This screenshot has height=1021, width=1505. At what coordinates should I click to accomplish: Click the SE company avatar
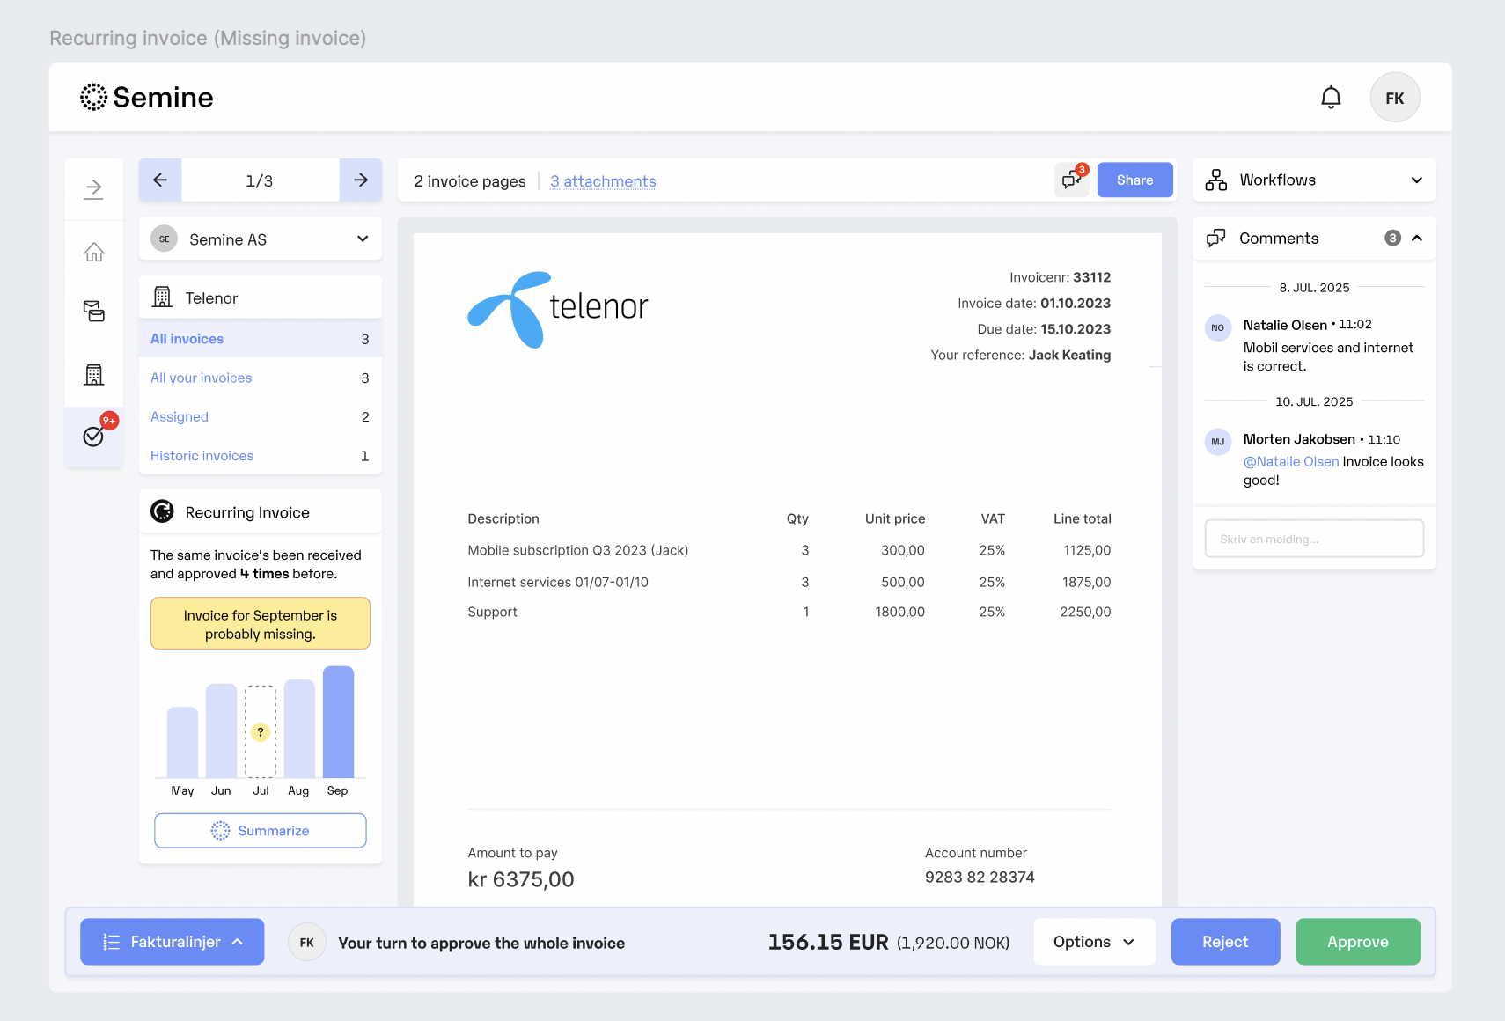[x=165, y=239]
